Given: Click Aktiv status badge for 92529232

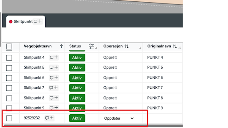Looking at the screenshot, I should (77, 118).
